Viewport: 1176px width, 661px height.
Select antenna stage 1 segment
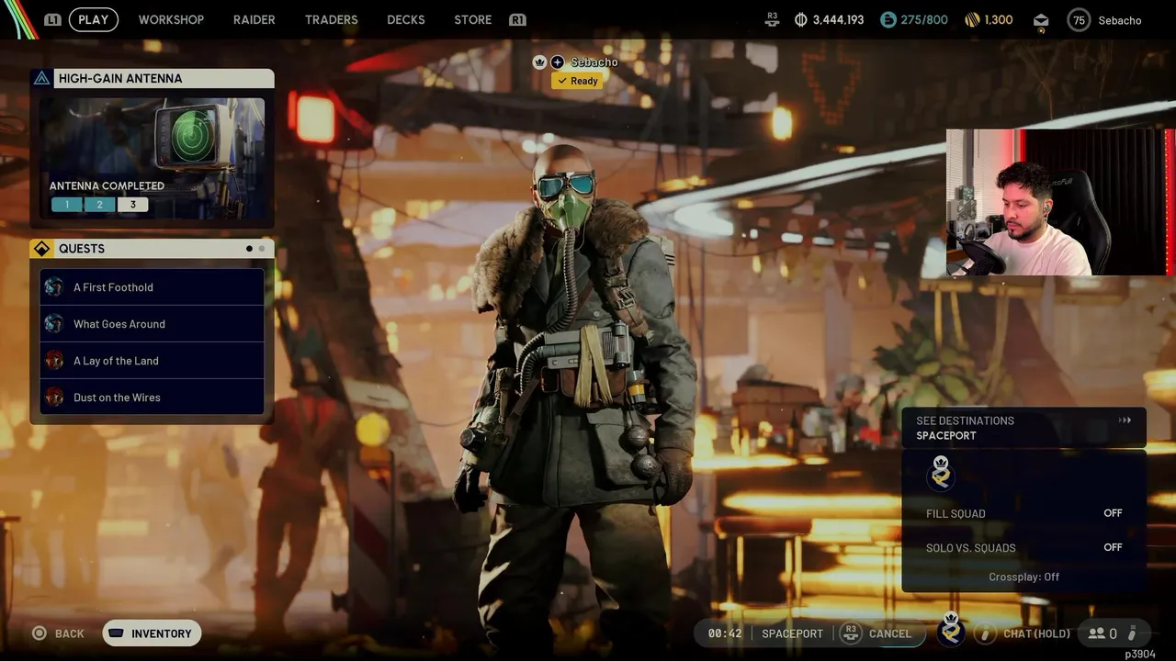coord(66,205)
